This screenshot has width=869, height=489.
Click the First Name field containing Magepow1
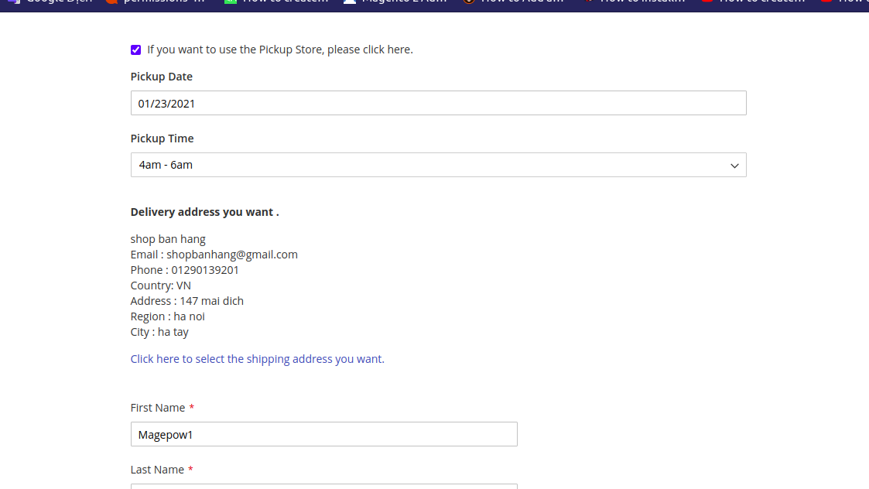323,434
